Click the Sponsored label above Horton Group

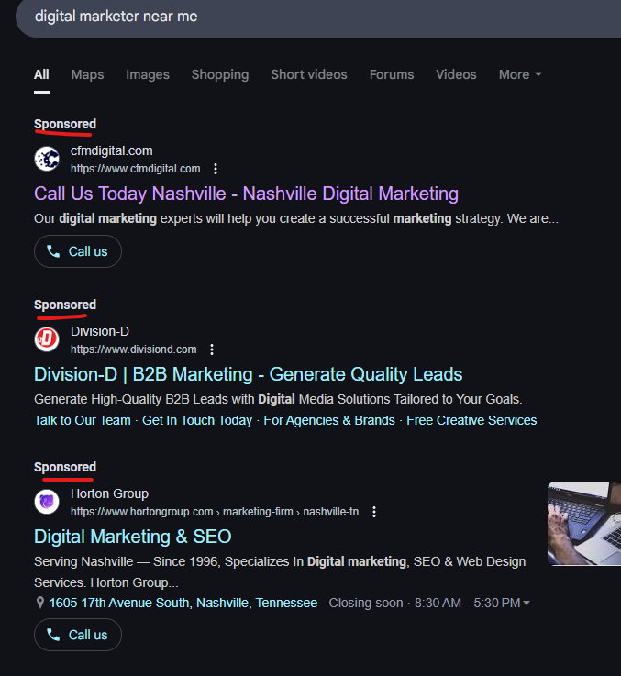pos(65,468)
